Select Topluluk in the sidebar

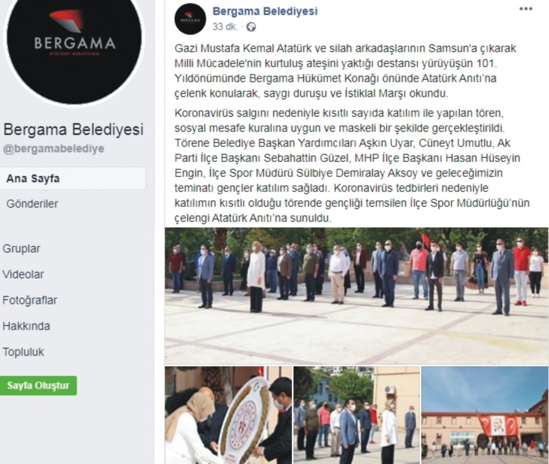pyautogui.click(x=24, y=352)
